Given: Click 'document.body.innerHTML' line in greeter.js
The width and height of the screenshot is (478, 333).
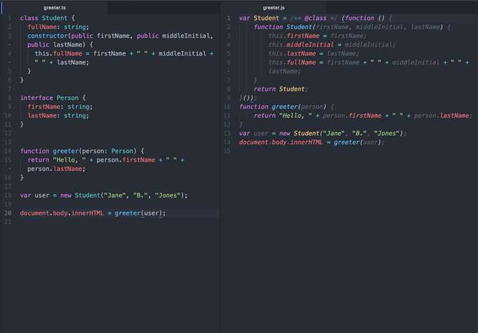Looking at the screenshot, I should click(312, 142).
